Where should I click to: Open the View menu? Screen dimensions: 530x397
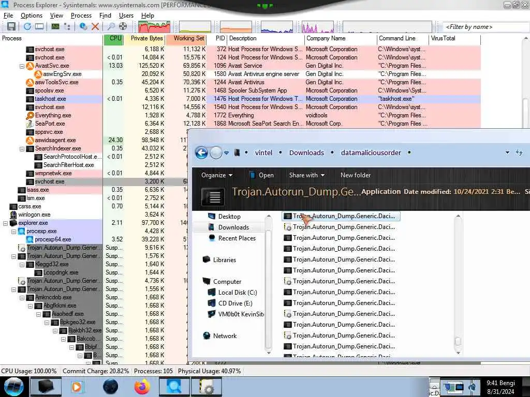coord(56,16)
